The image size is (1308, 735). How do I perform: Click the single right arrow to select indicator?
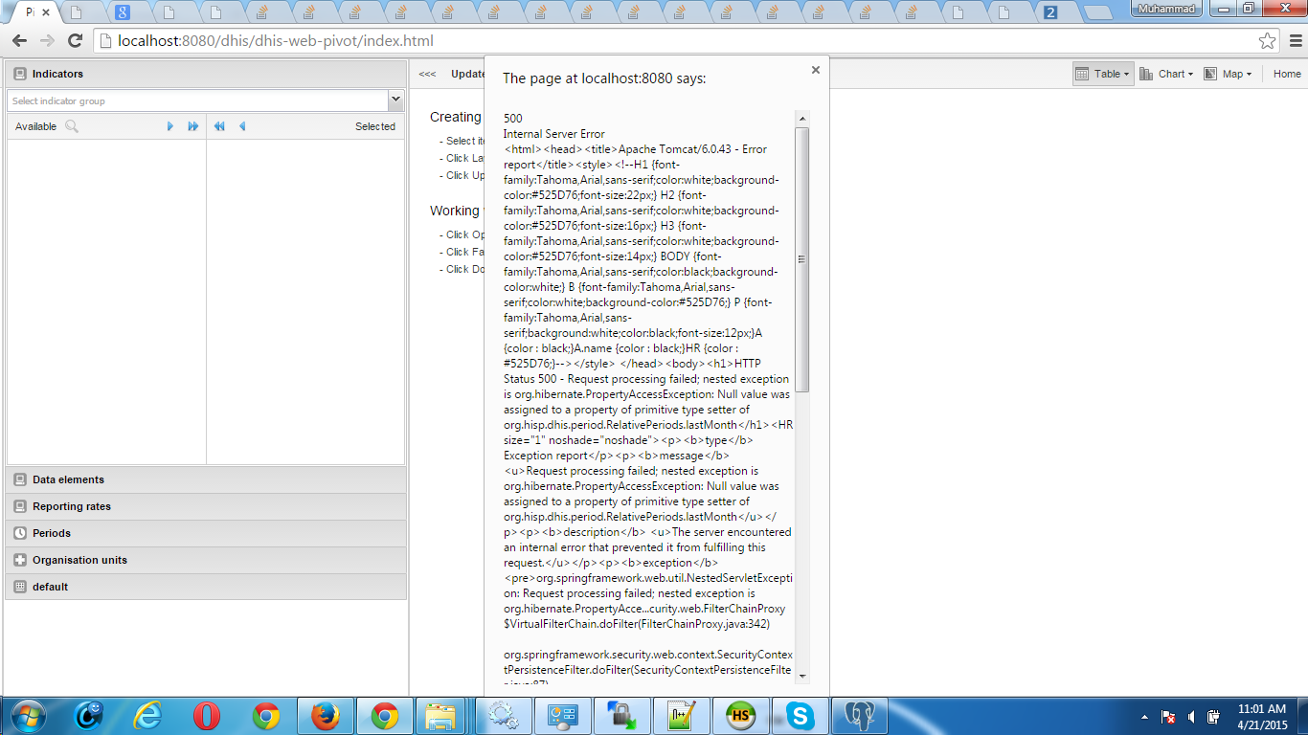tap(170, 126)
